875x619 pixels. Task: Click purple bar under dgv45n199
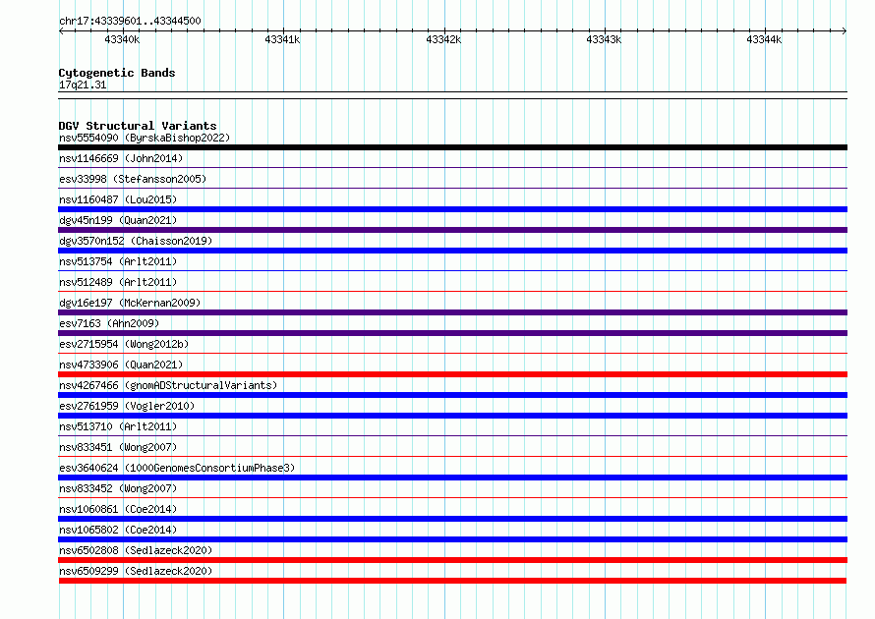(452, 230)
